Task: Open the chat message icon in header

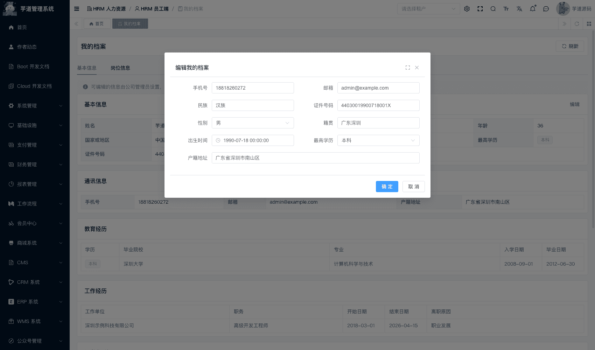Action: (546, 9)
